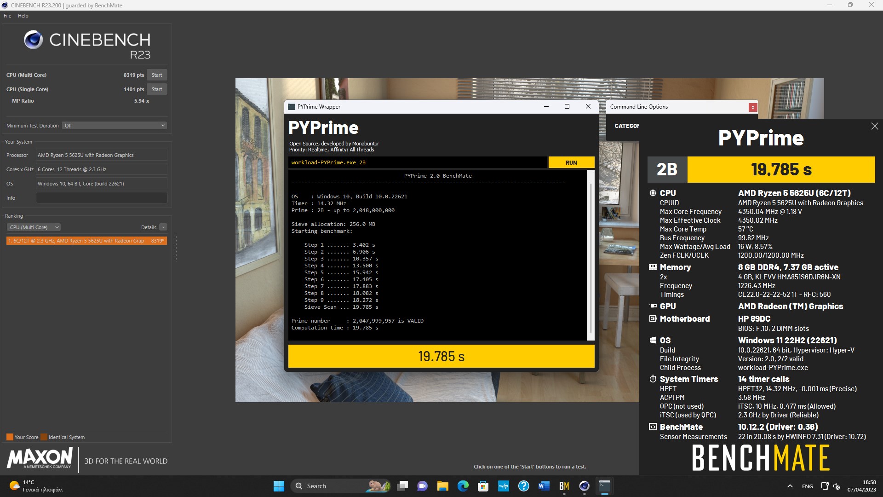883x497 pixels.
Task: Click the MAXON logo
Action: (x=40, y=458)
